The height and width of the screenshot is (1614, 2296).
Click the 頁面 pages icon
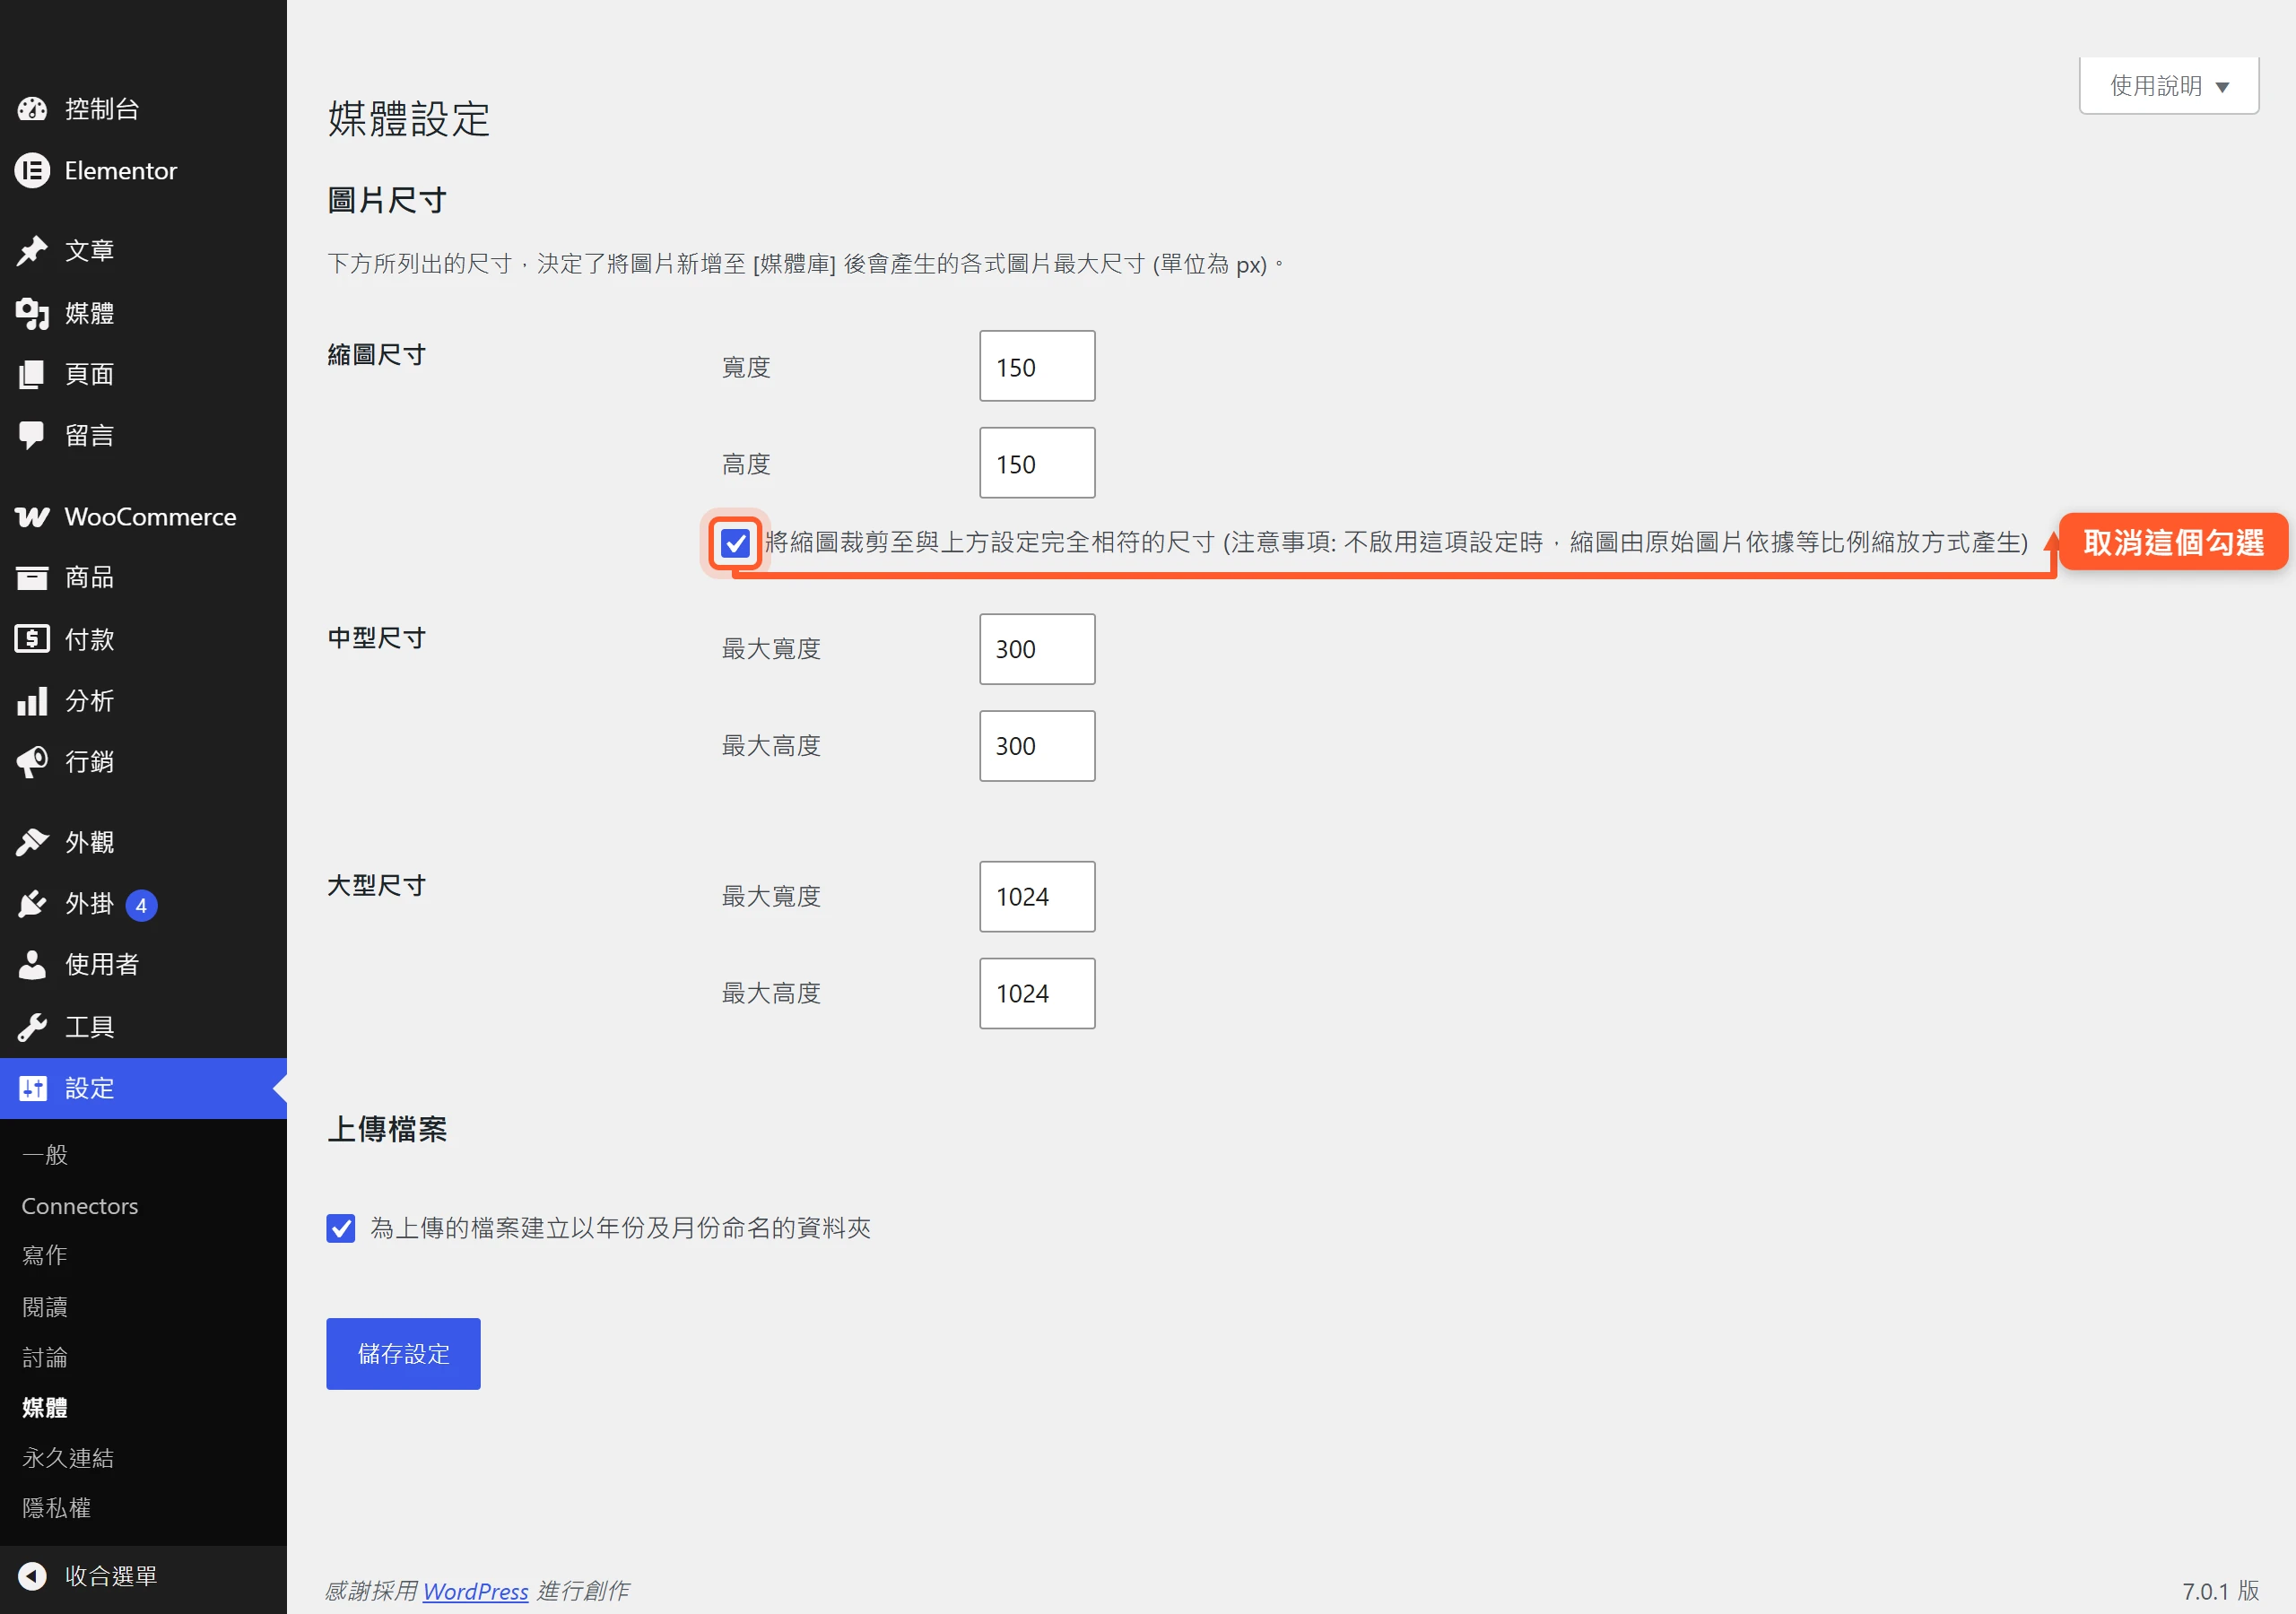tap(32, 374)
